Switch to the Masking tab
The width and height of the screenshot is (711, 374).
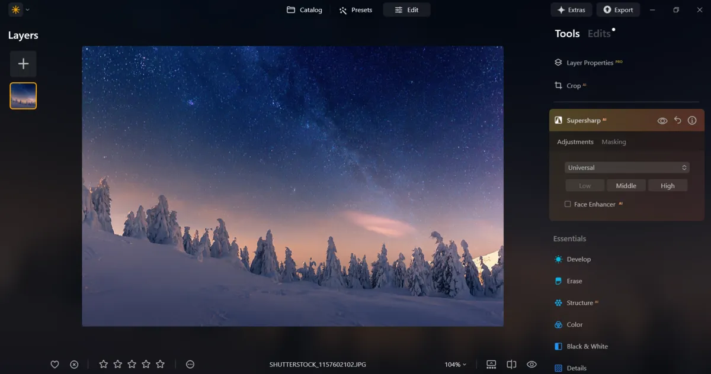click(x=614, y=141)
